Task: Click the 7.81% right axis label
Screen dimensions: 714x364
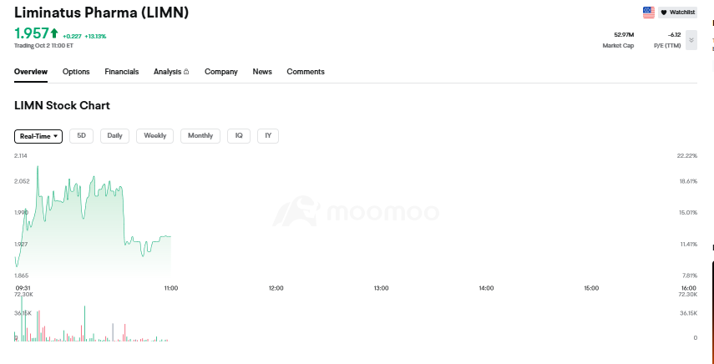Action: click(x=689, y=276)
